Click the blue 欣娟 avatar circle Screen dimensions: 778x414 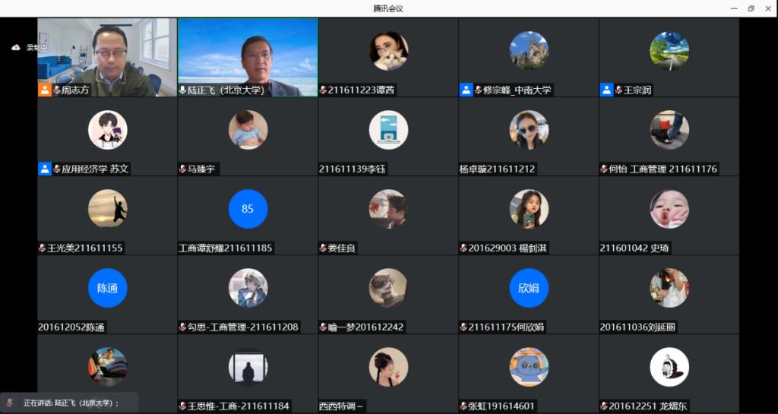528,288
